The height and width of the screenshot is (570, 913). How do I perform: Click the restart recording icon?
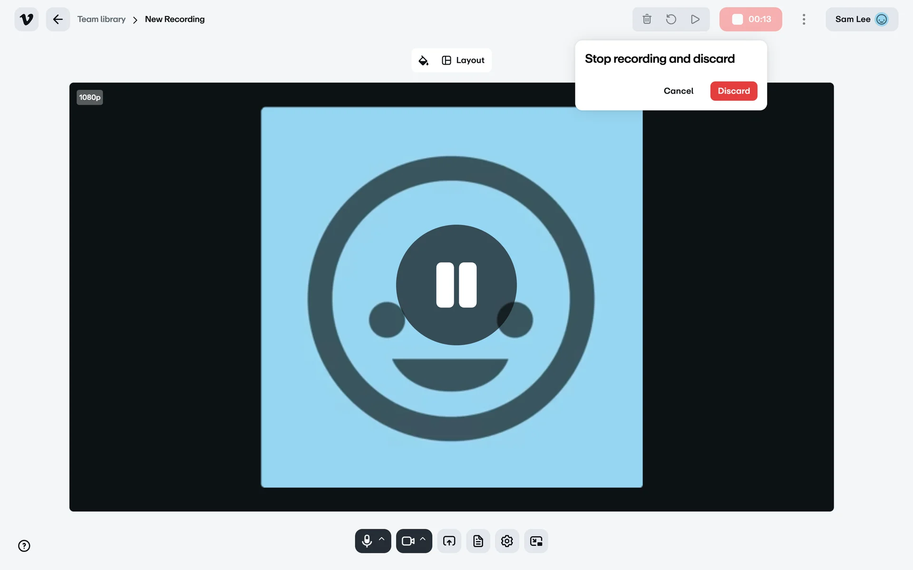pyautogui.click(x=671, y=19)
